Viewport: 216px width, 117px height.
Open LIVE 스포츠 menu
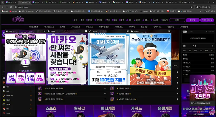point(75,27)
